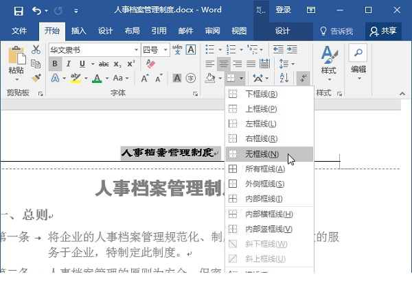Open the Change Case Aa menu

click(121, 78)
